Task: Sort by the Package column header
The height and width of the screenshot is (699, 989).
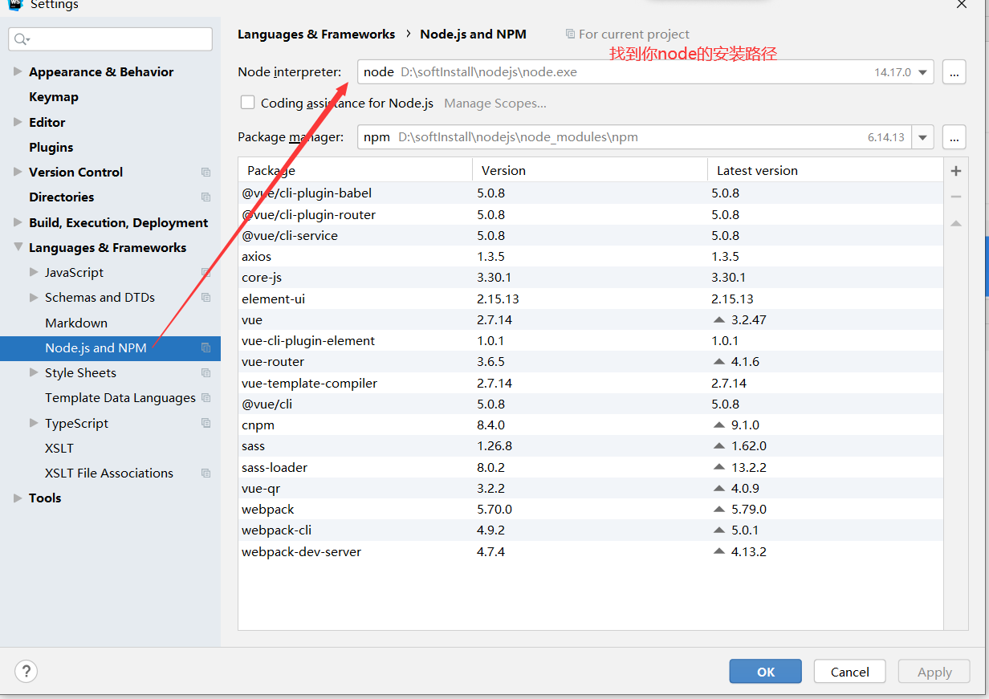Action: [355, 170]
